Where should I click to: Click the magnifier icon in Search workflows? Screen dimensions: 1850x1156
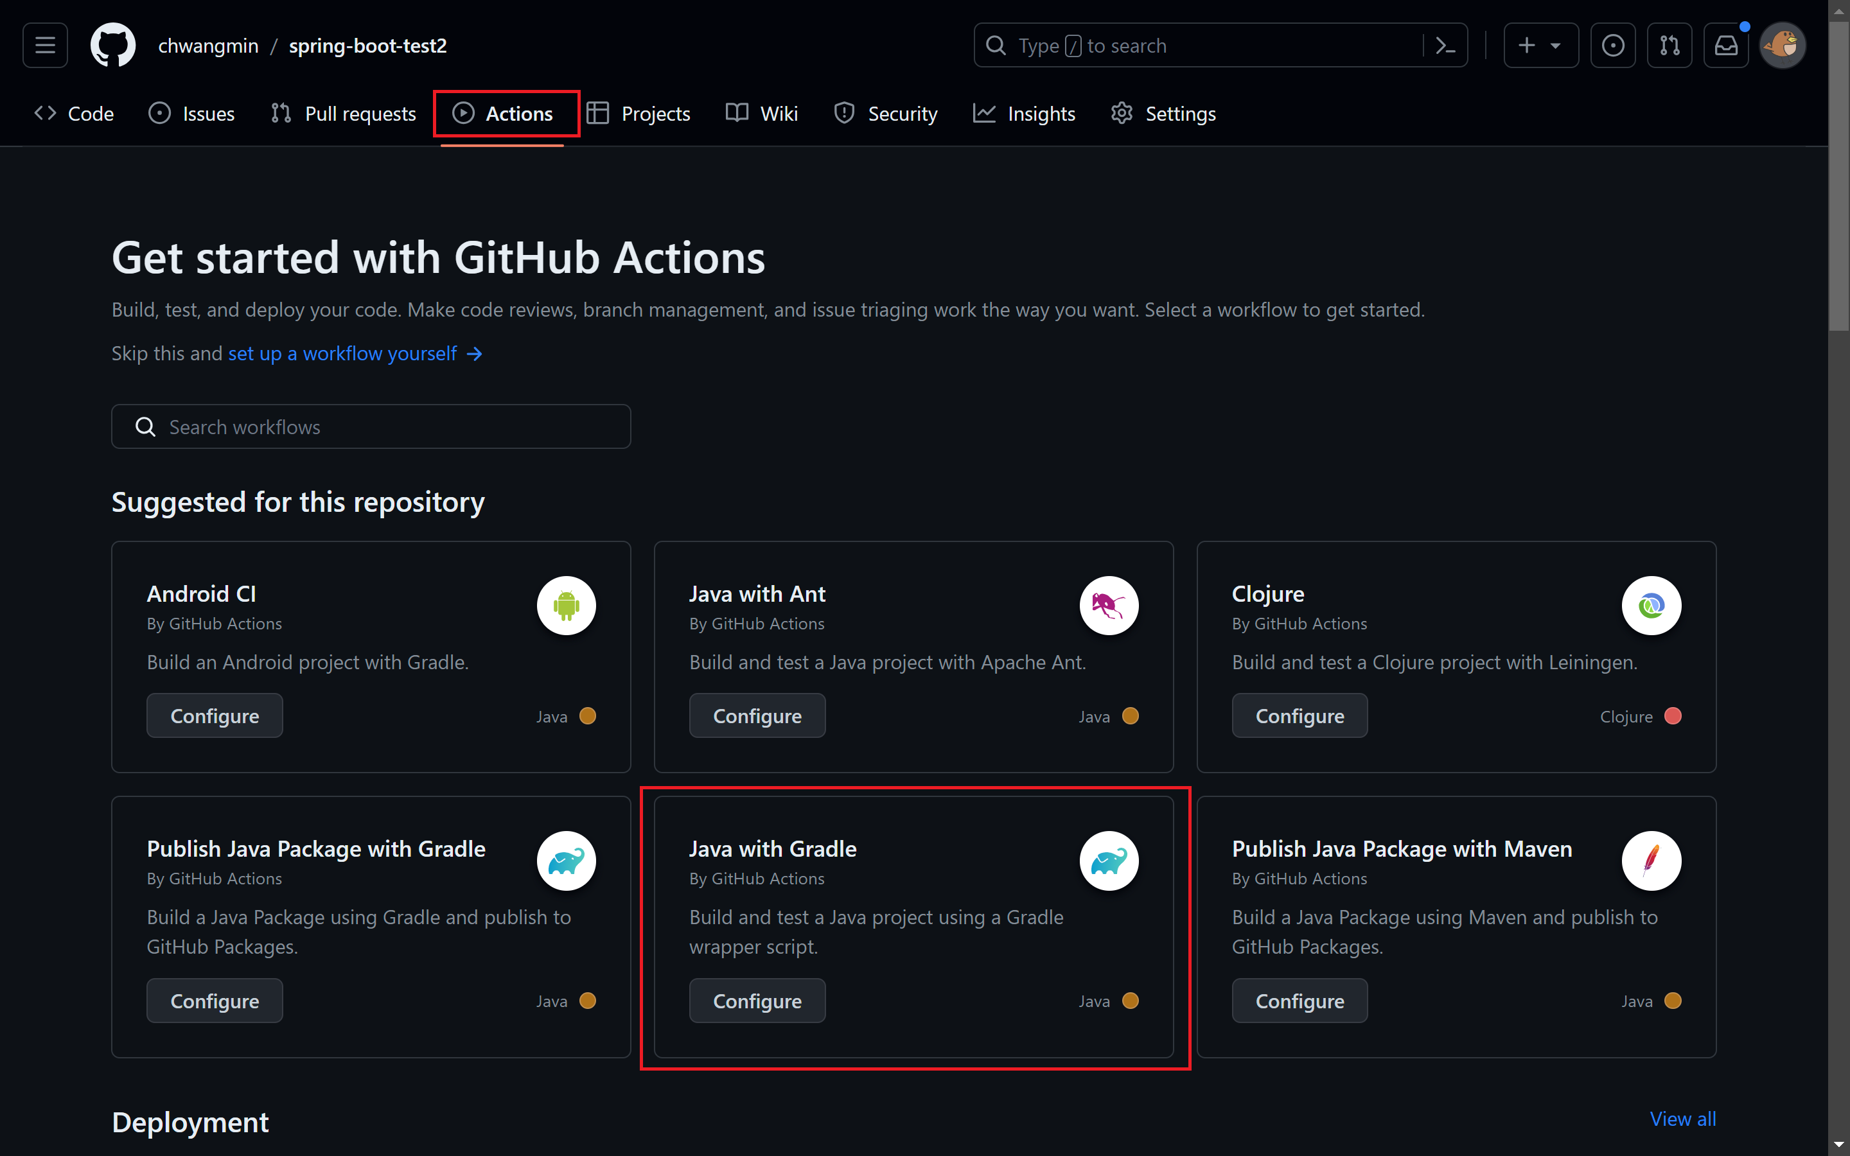point(145,426)
